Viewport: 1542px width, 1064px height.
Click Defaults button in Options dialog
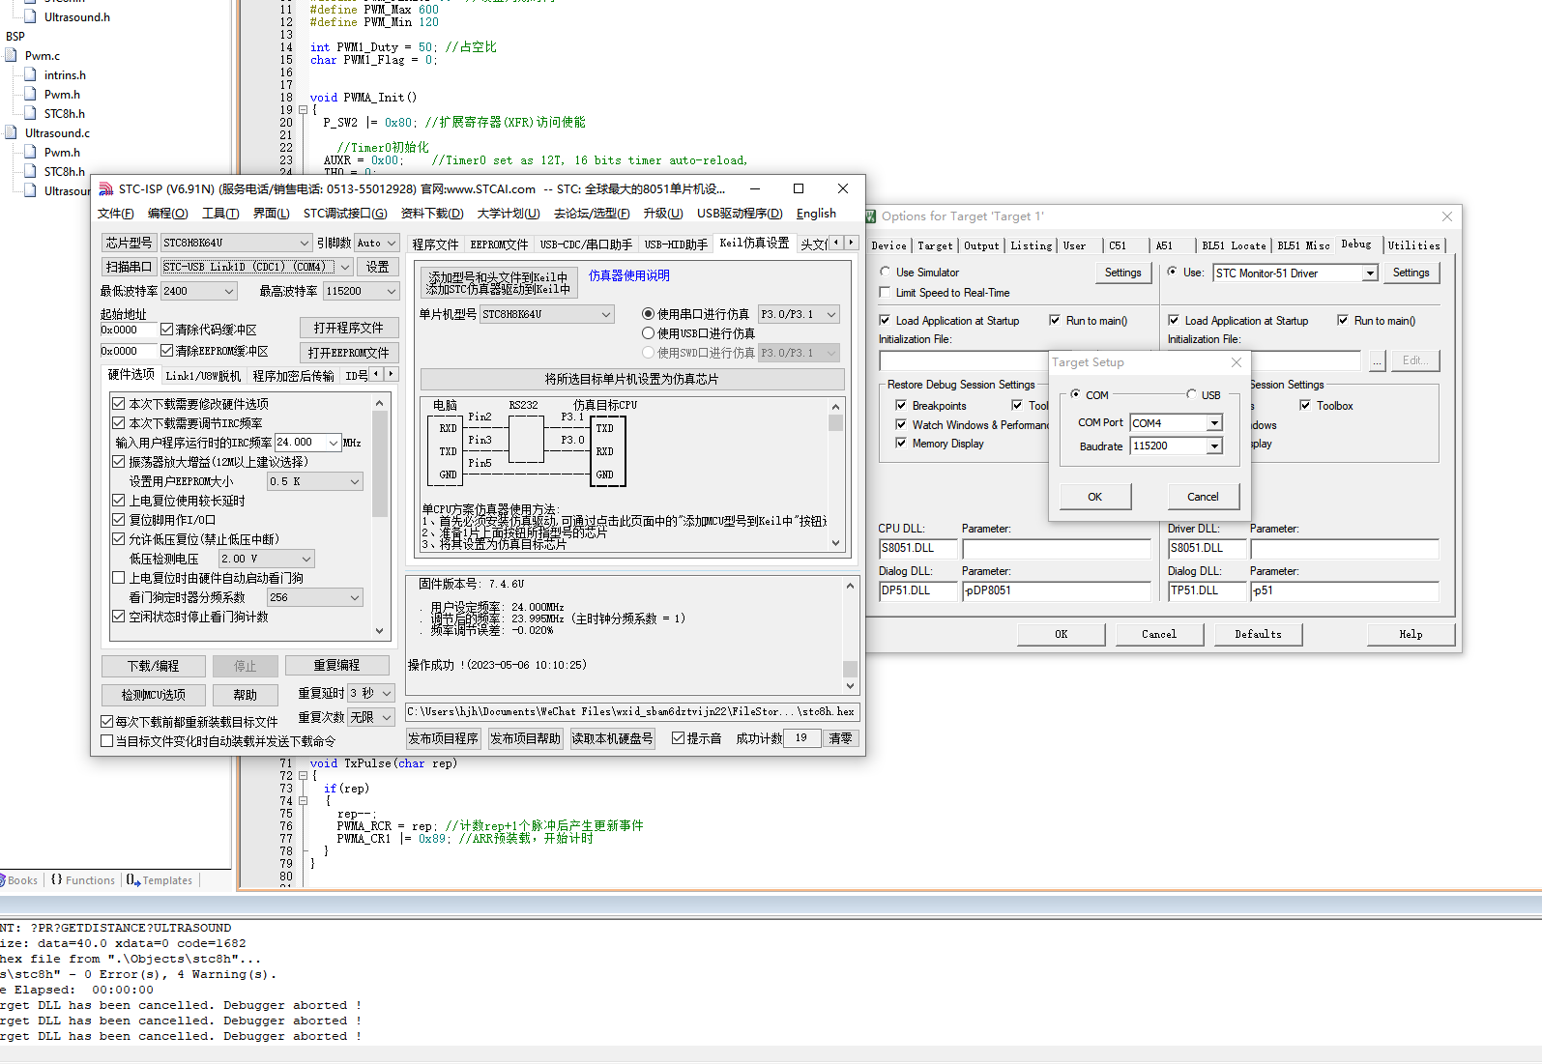(x=1258, y=634)
